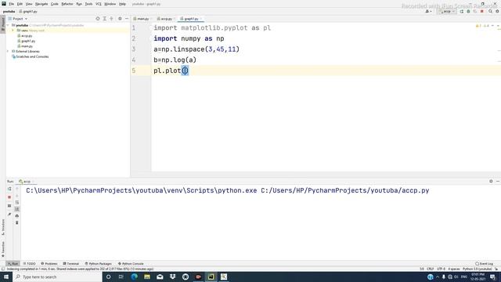The height and width of the screenshot is (282, 501).
Task: Open File Explorer from taskbar
Action: coord(147,277)
